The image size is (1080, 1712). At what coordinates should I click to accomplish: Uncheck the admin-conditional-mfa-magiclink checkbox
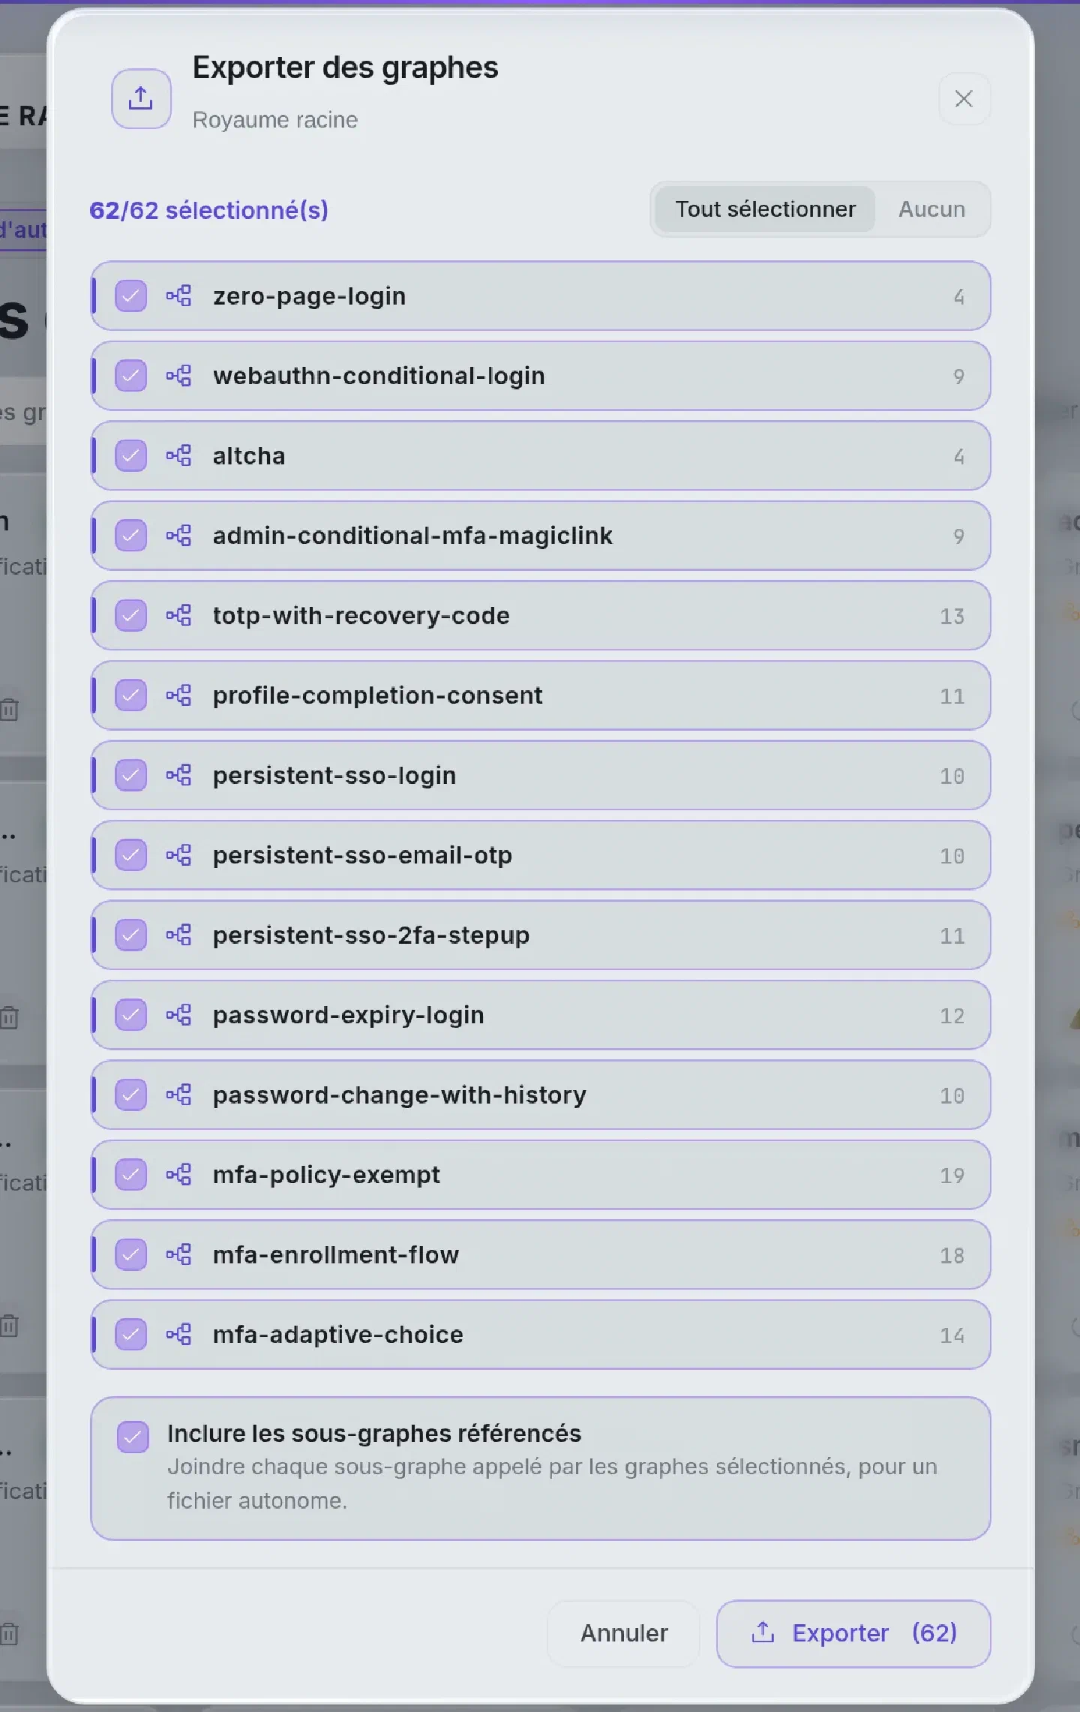[130, 536]
